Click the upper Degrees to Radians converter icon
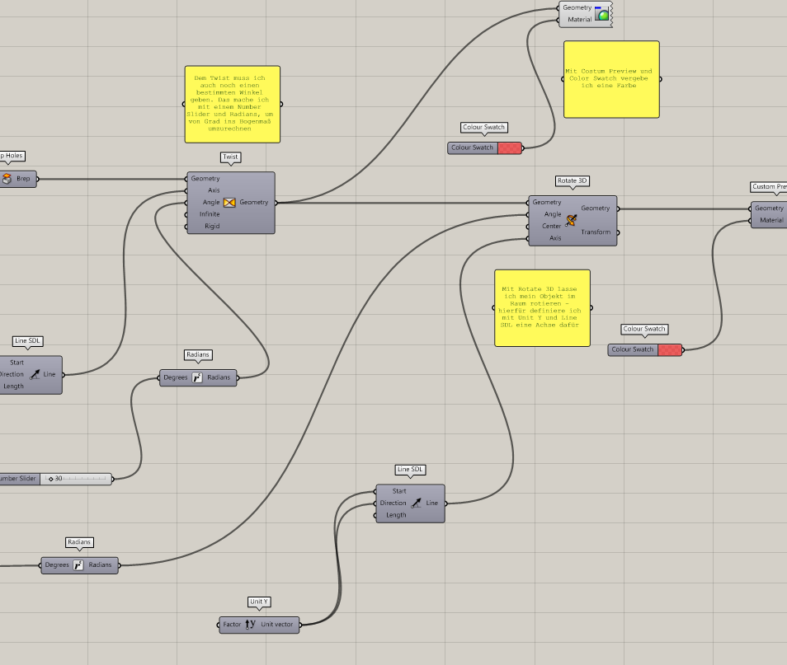The height and width of the screenshot is (665, 787). pyautogui.click(x=198, y=377)
